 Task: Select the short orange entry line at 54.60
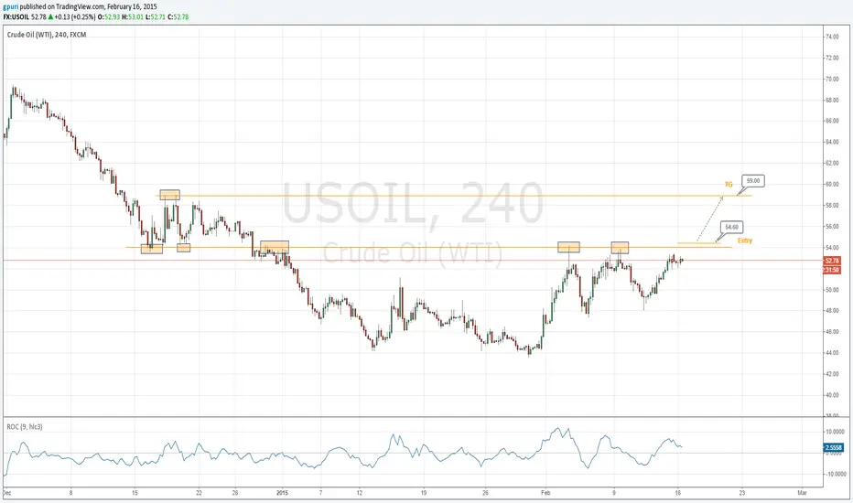(x=699, y=243)
